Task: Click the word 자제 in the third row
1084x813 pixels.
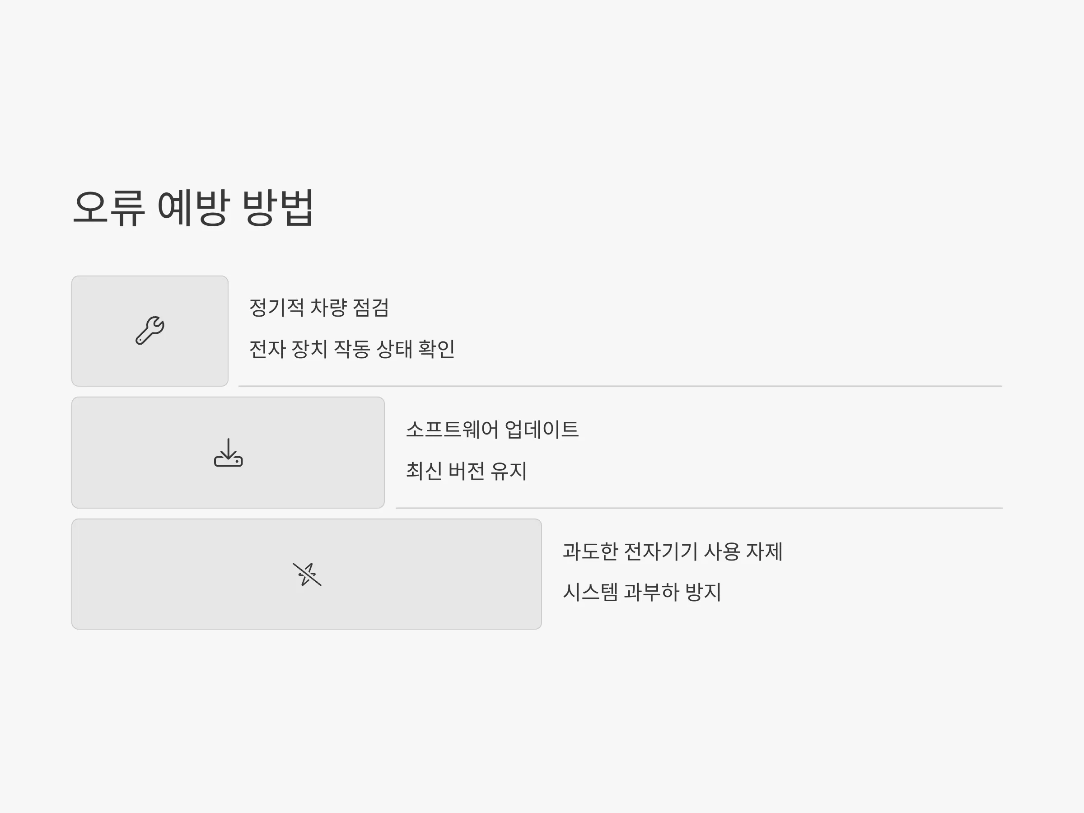Action: point(764,551)
